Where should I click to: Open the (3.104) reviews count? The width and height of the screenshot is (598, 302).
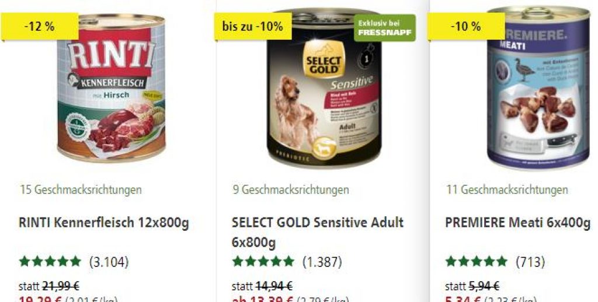109,262
